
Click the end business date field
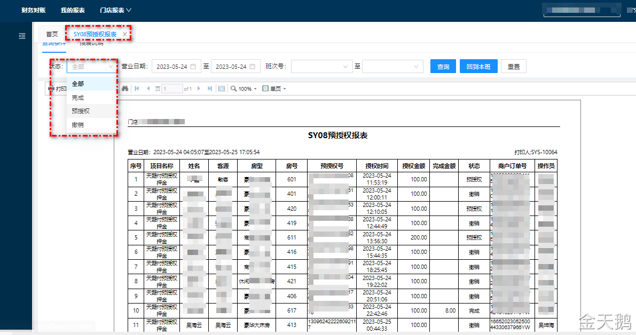coord(235,67)
